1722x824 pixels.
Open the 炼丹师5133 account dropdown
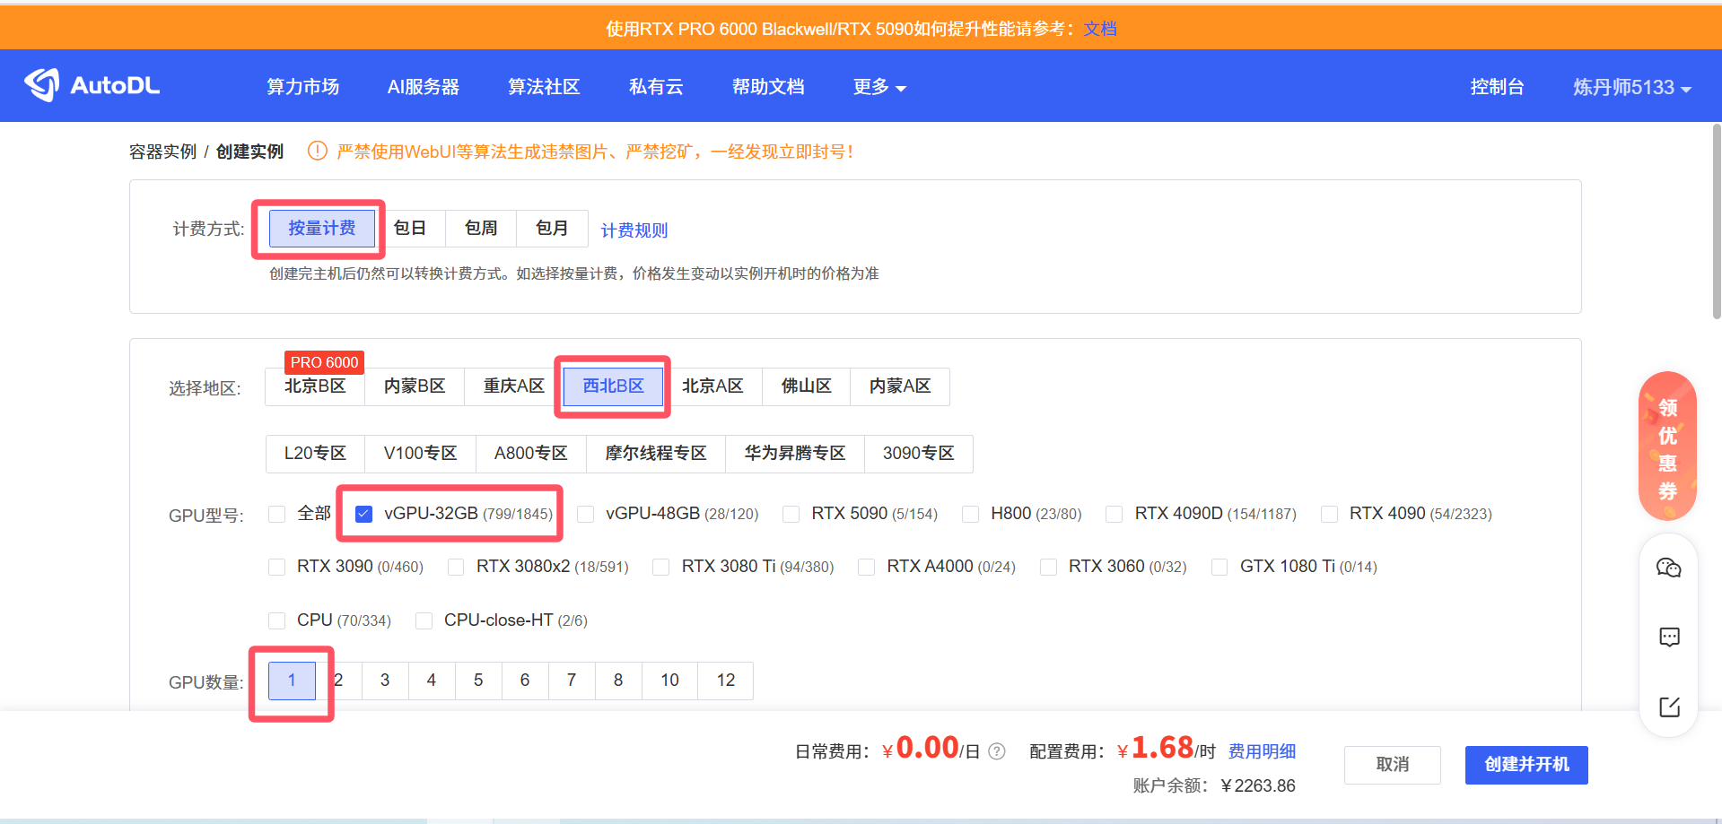1631,86
